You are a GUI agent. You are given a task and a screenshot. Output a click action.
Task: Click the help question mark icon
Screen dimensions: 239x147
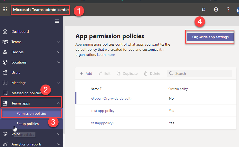tap(228, 9)
